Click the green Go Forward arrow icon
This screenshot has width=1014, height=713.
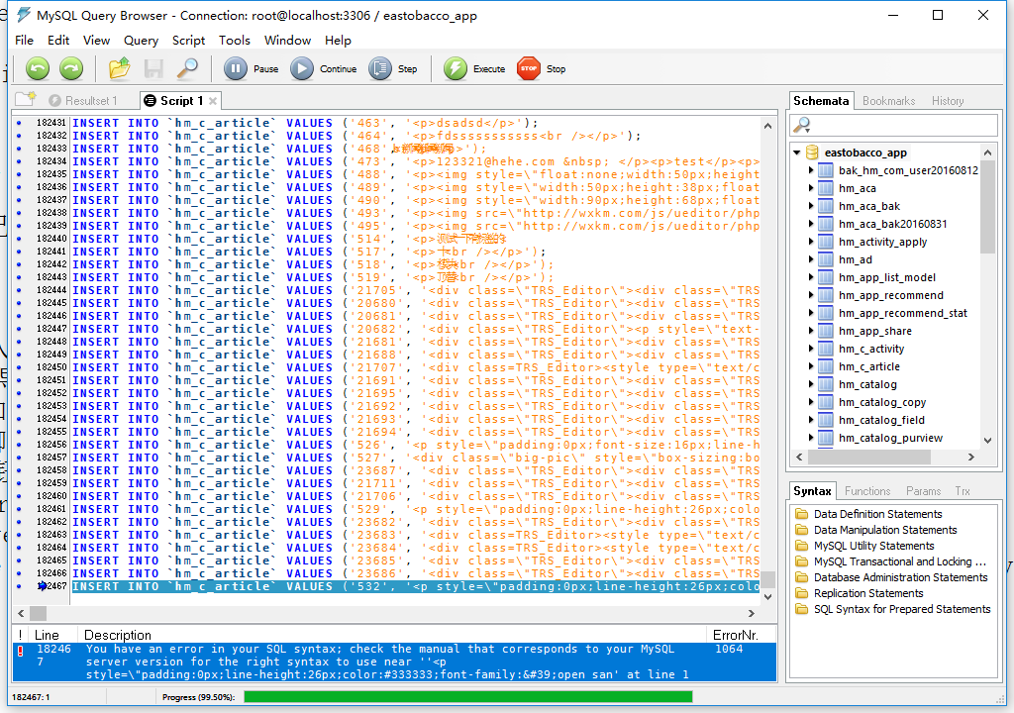coord(70,68)
